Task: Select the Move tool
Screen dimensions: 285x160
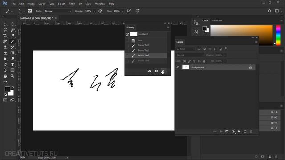Action: click(x=5, y=24)
